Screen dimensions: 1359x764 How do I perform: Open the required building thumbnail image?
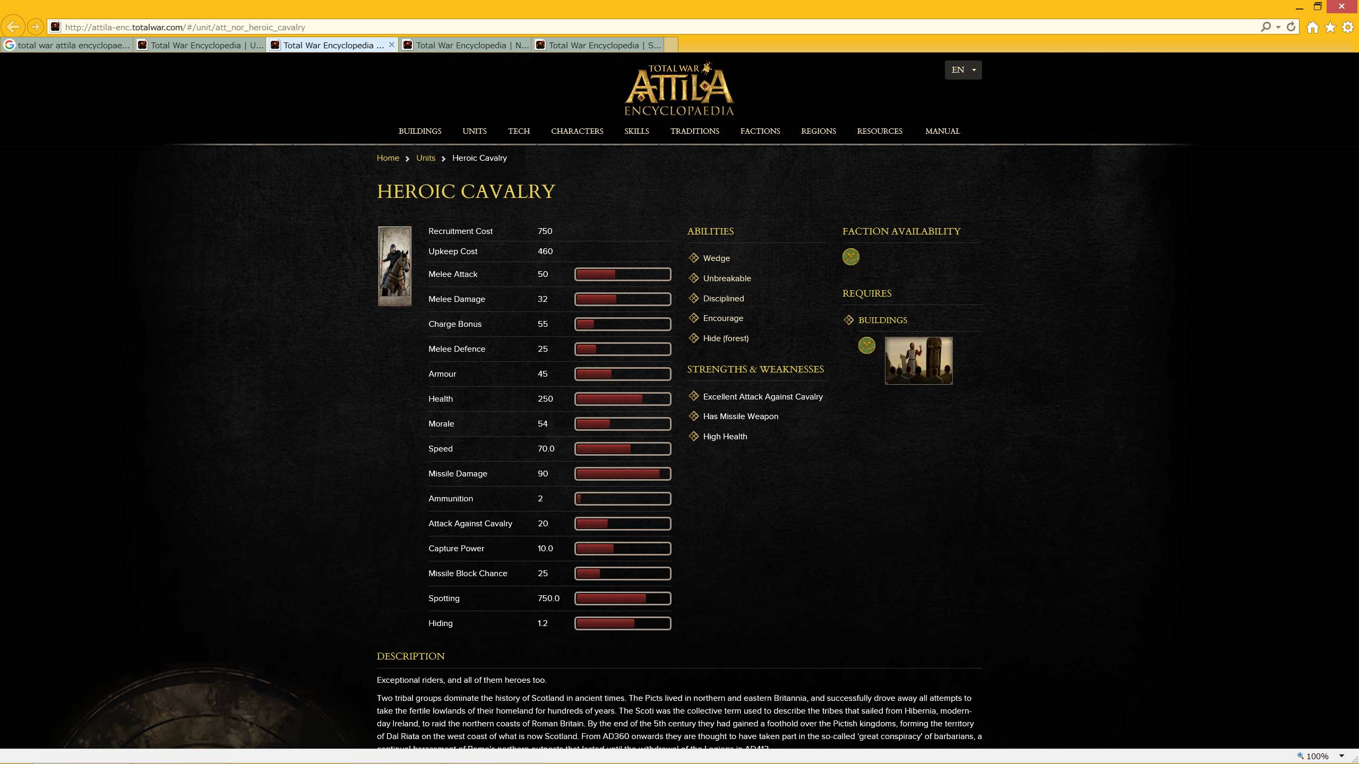tap(918, 361)
